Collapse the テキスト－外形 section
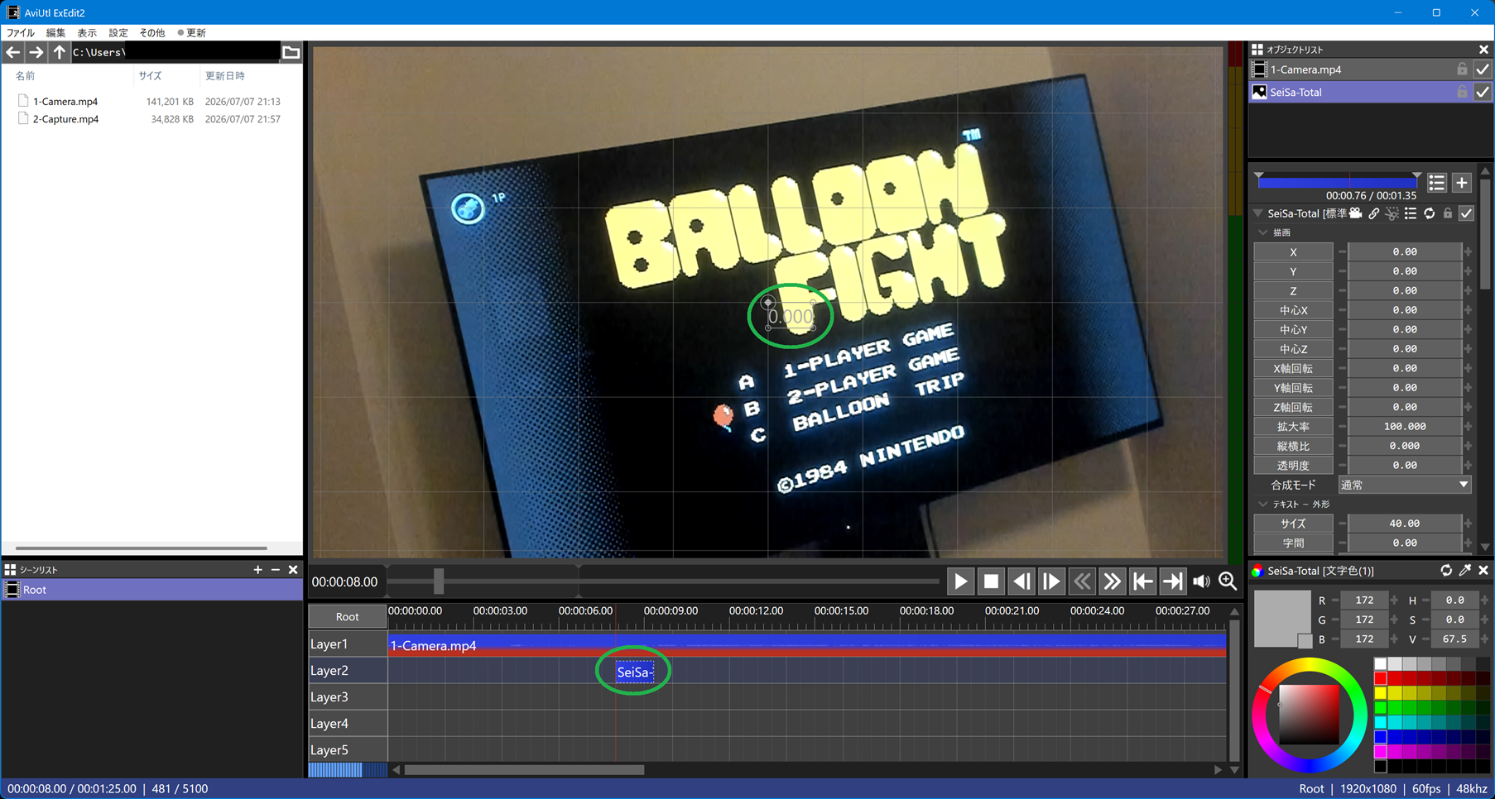This screenshot has height=799, width=1495. click(x=1263, y=505)
